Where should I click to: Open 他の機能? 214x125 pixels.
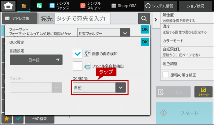[40, 119]
